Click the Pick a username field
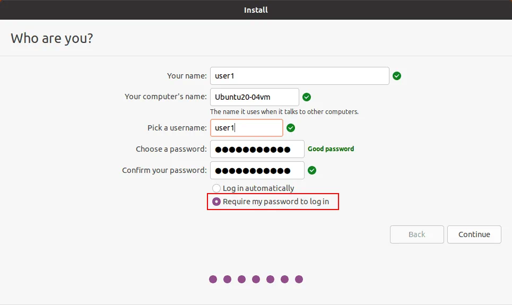 pyautogui.click(x=246, y=128)
